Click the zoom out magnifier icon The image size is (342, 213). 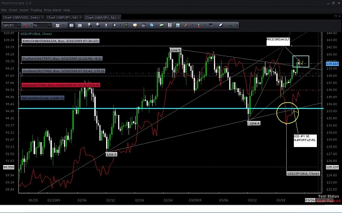tap(98, 25)
